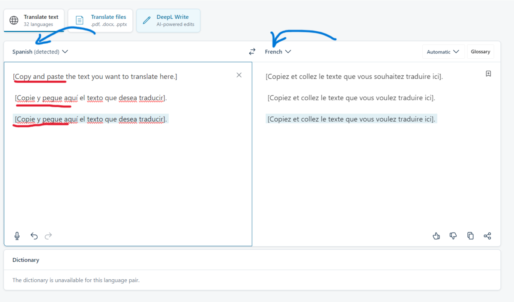Click inside the source text input area
The height and width of the screenshot is (302, 514).
128,180
